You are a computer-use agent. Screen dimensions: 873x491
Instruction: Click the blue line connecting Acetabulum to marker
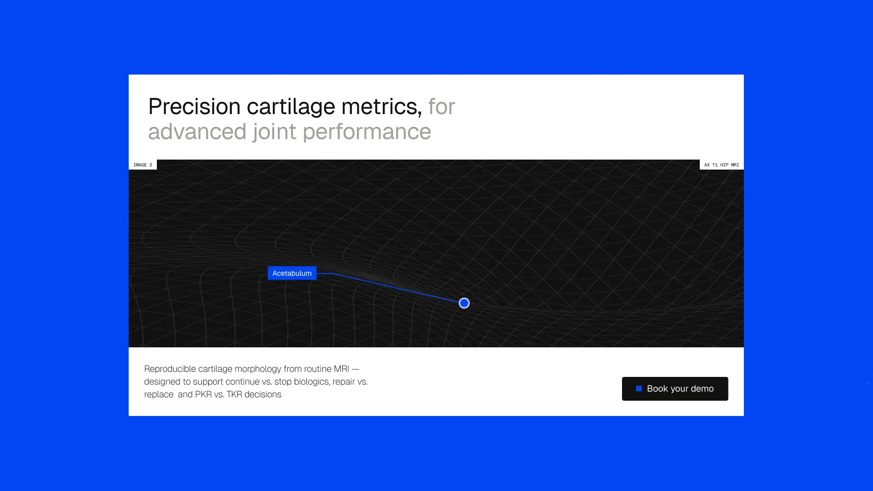(x=396, y=288)
